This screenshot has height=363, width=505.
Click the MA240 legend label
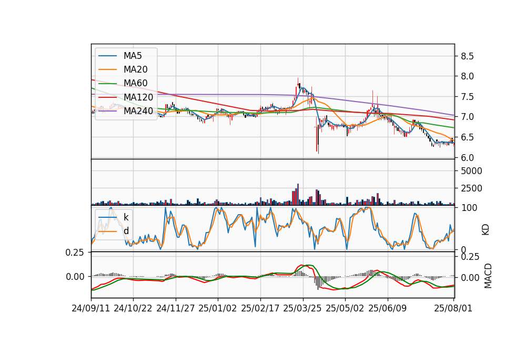click(138, 111)
